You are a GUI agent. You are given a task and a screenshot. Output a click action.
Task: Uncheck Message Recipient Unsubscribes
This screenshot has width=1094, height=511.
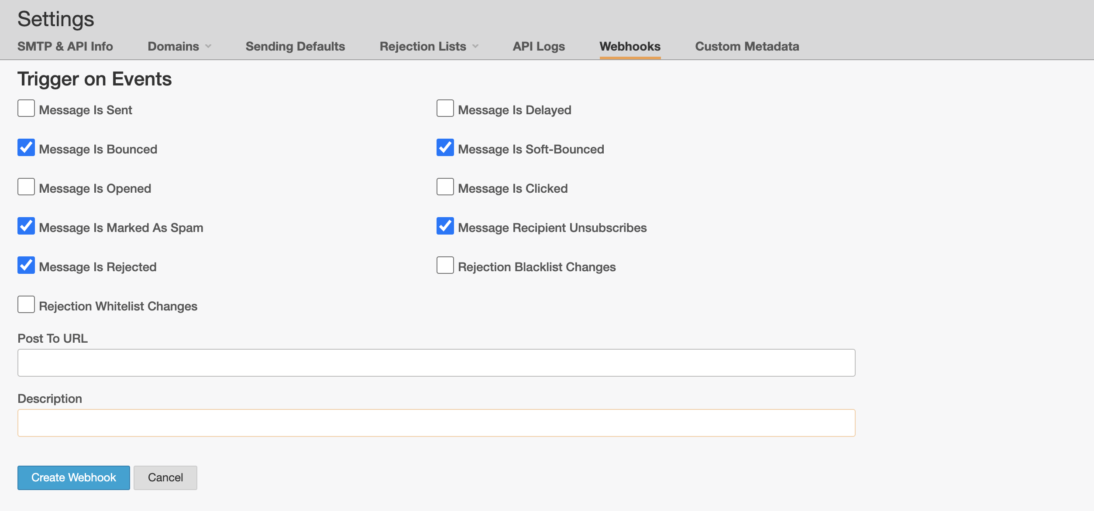pos(445,226)
